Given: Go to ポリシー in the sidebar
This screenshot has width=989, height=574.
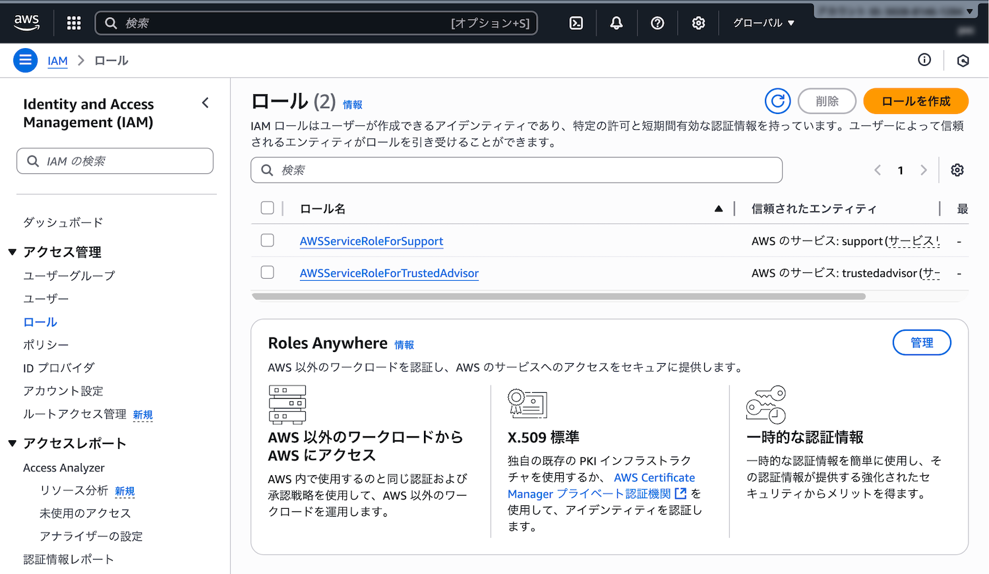Looking at the screenshot, I should (x=45, y=345).
